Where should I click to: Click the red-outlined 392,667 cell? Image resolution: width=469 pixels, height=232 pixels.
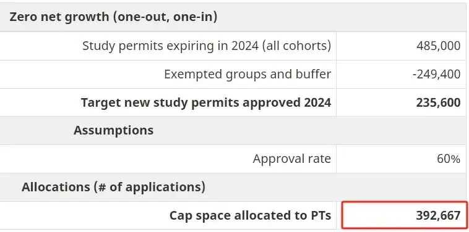click(x=405, y=215)
